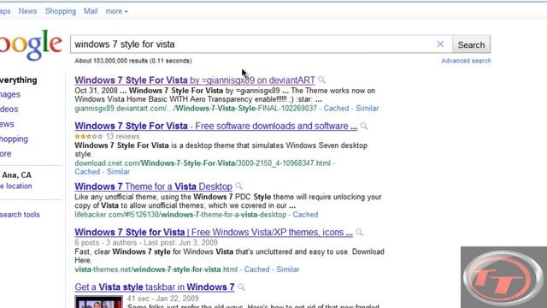Click the lifehacker.com URL text
Viewport: 547px width, 308px height.
180,215
